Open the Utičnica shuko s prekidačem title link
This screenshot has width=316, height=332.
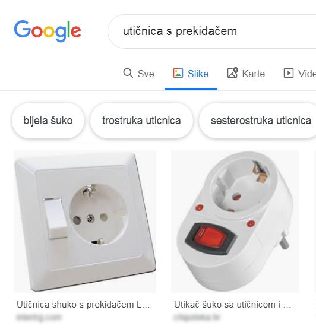[83, 305]
